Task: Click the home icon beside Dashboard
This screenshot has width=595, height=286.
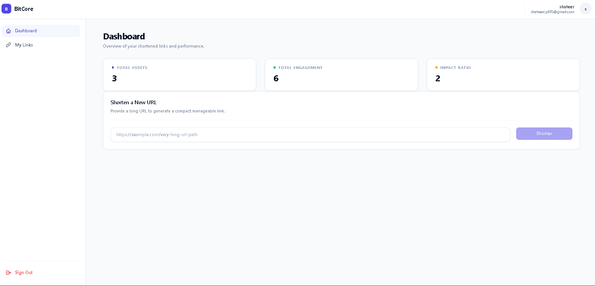Action: click(8, 31)
